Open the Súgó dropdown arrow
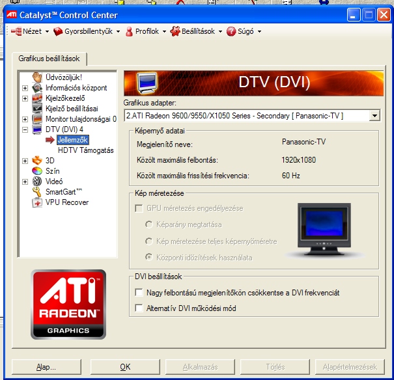394x380 pixels. (259, 32)
